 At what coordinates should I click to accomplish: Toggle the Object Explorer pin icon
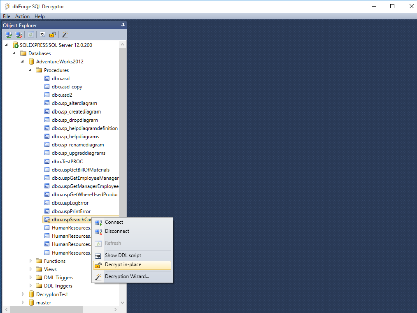point(123,25)
